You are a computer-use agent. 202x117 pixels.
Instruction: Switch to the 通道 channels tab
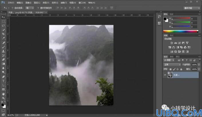(172, 56)
